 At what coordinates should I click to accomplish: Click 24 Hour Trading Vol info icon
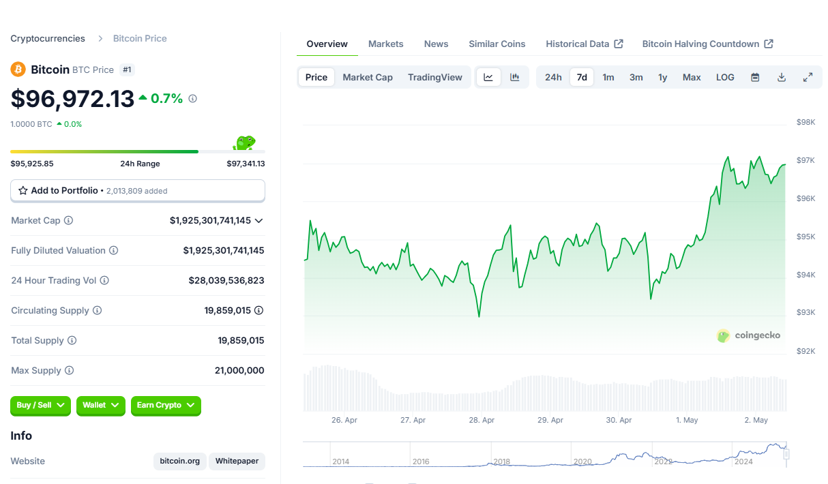[x=104, y=281]
